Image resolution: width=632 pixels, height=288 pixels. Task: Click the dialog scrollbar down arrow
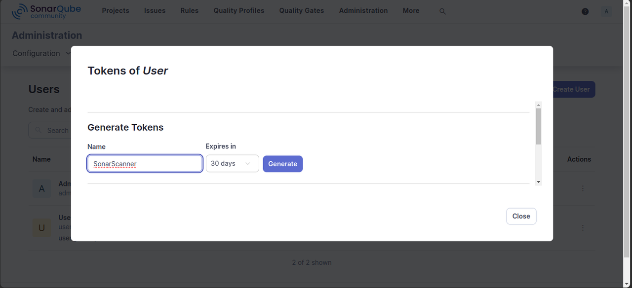(x=539, y=182)
